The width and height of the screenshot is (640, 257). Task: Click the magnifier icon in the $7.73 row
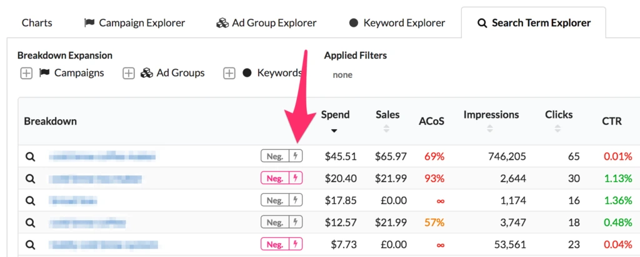[29, 245]
